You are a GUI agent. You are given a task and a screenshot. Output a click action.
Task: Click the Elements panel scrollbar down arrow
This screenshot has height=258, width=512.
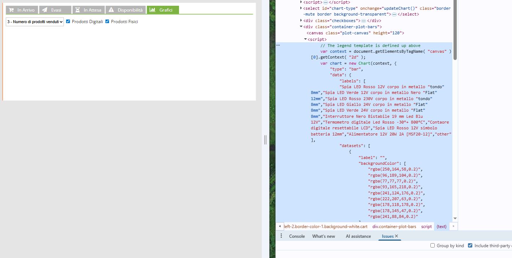click(455, 219)
